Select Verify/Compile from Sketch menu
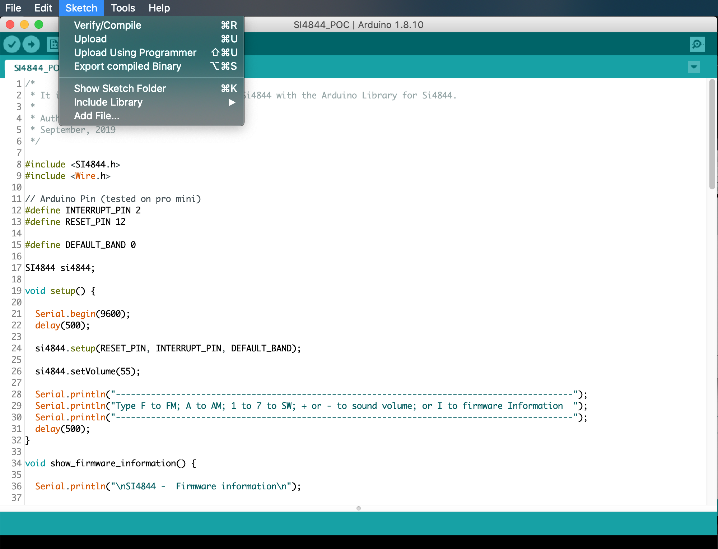Viewport: 718px width, 549px height. (107, 25)
